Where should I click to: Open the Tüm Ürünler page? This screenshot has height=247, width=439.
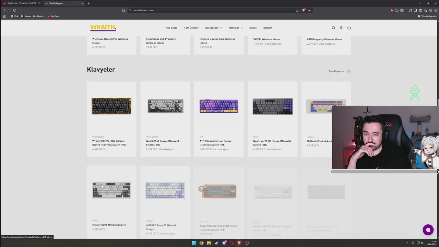[191, 28]
